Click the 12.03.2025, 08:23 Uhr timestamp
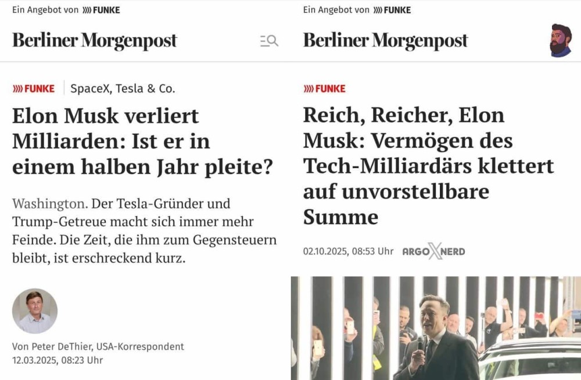This screenshot has height=380, width=581. pyautogui.click(x=58, y=360)
